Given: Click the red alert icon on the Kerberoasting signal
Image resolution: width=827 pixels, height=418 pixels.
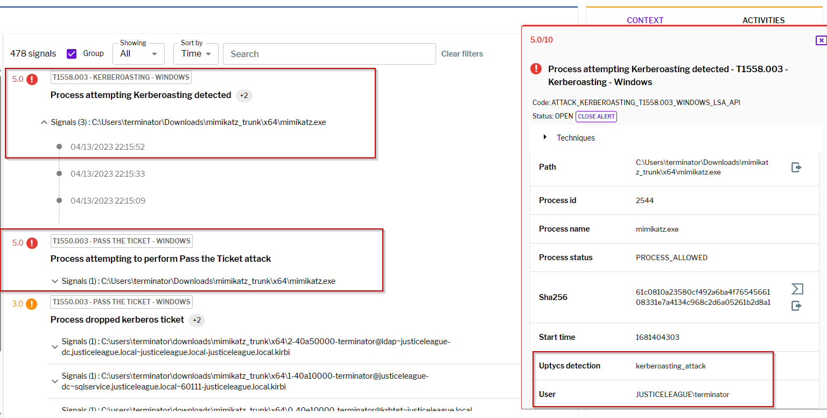Looking at the screenshot, I should tap(32, 79).
